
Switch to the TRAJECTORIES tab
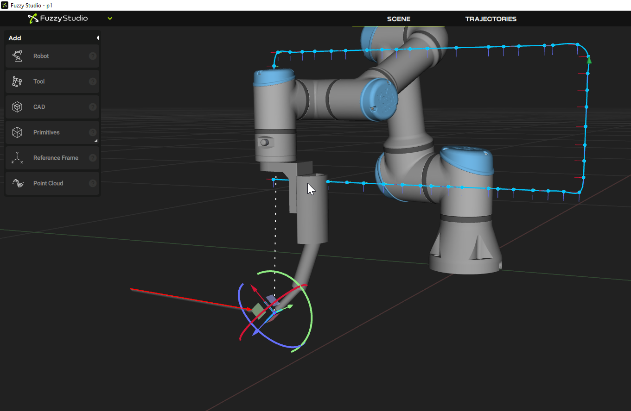click(491, 19)
